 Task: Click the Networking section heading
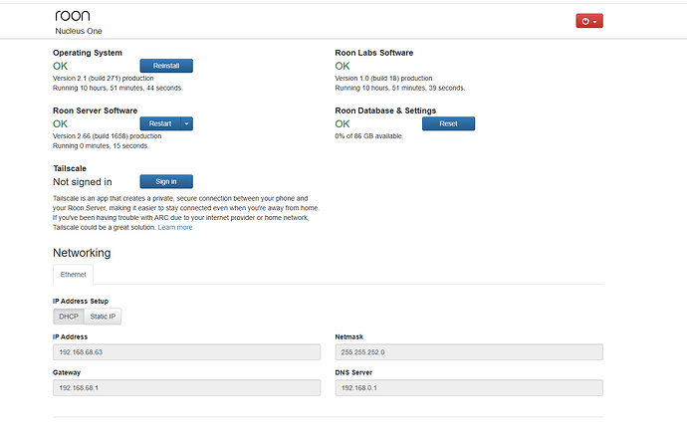[x=82, y=253]
